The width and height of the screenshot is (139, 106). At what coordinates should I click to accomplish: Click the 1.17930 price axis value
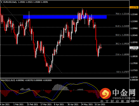pos(134,63)
